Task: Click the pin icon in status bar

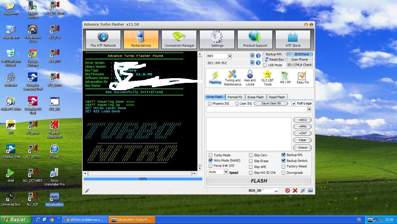Action: [x=303, y=190]
